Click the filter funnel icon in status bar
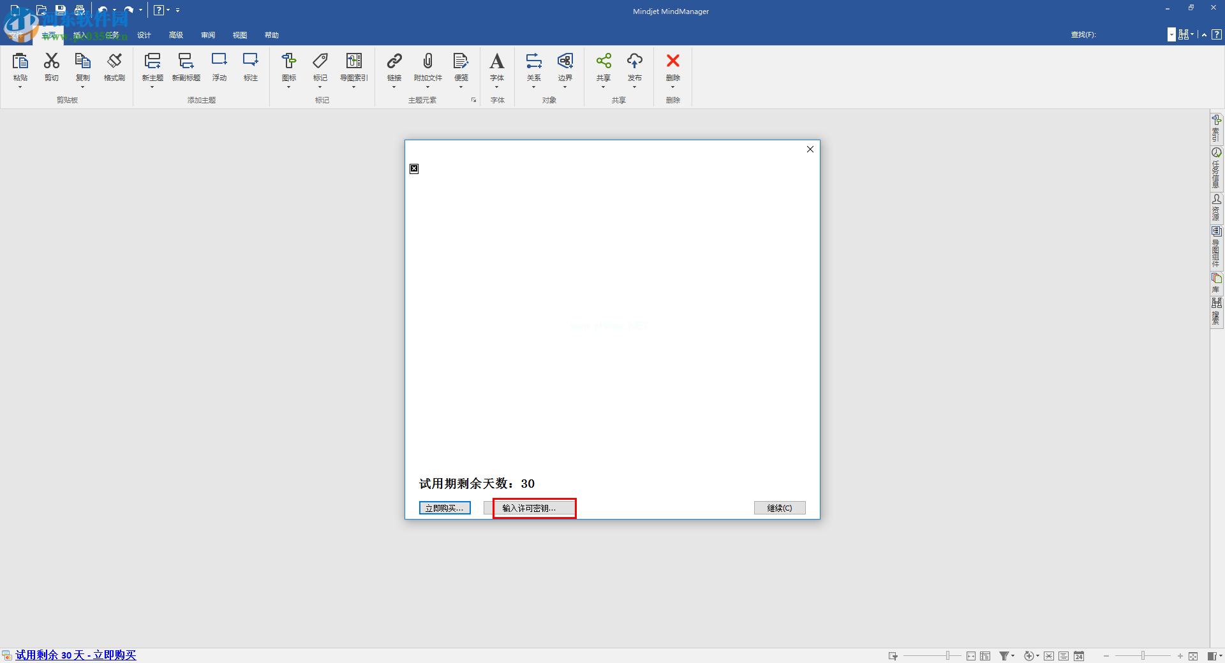Screen dimensions: 1225x663 tap(1004, 656)
